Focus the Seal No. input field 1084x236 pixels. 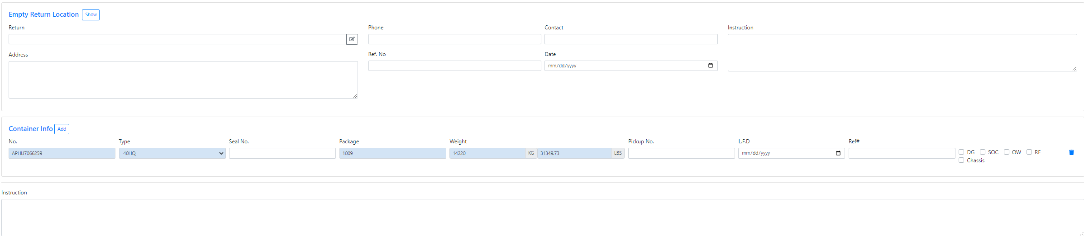282,153
